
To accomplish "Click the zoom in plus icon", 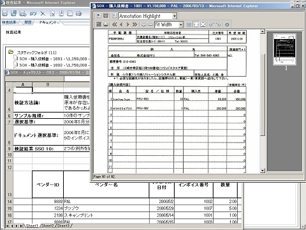I will pyautogui.click(x=144, y=24).
